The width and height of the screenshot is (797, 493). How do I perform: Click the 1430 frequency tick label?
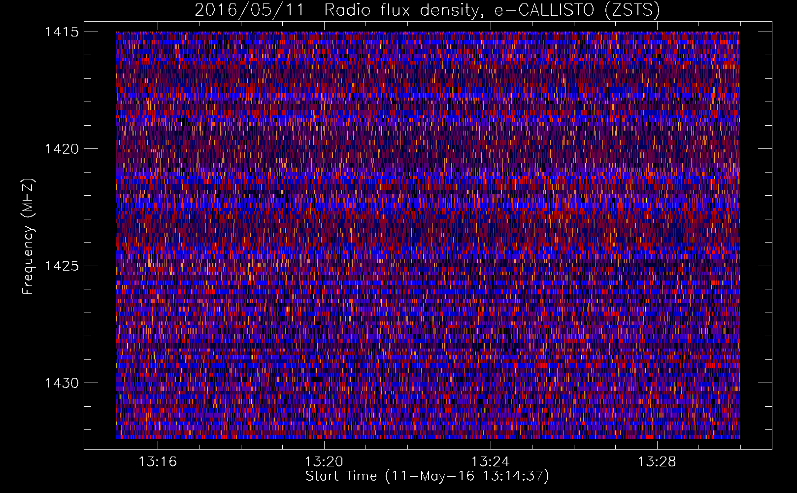62,383
